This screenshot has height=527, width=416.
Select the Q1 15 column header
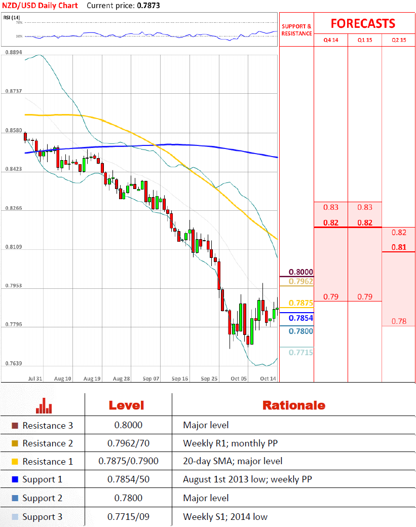coord(365,40)
